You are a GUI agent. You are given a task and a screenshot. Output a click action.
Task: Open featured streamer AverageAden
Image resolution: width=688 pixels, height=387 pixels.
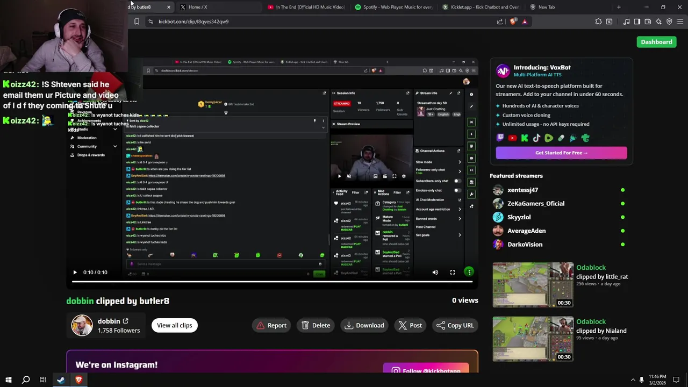pyautogui.click(x=526, y=231)
